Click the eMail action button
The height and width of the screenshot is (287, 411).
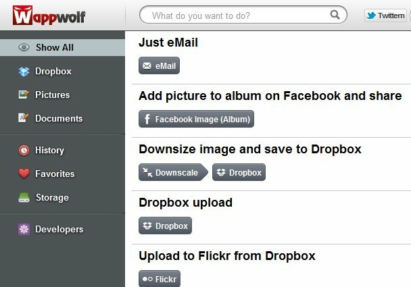(x=159, y=66)
